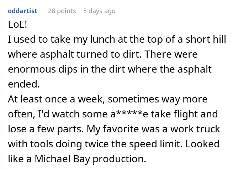The image size is (249, 169).
Task: Click the phrase There were
Action: point(171,54)
